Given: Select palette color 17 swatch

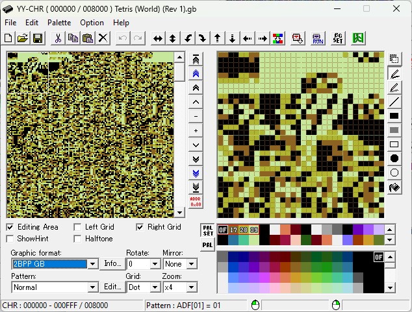Looking at the screenshot, I should [233, 230].
